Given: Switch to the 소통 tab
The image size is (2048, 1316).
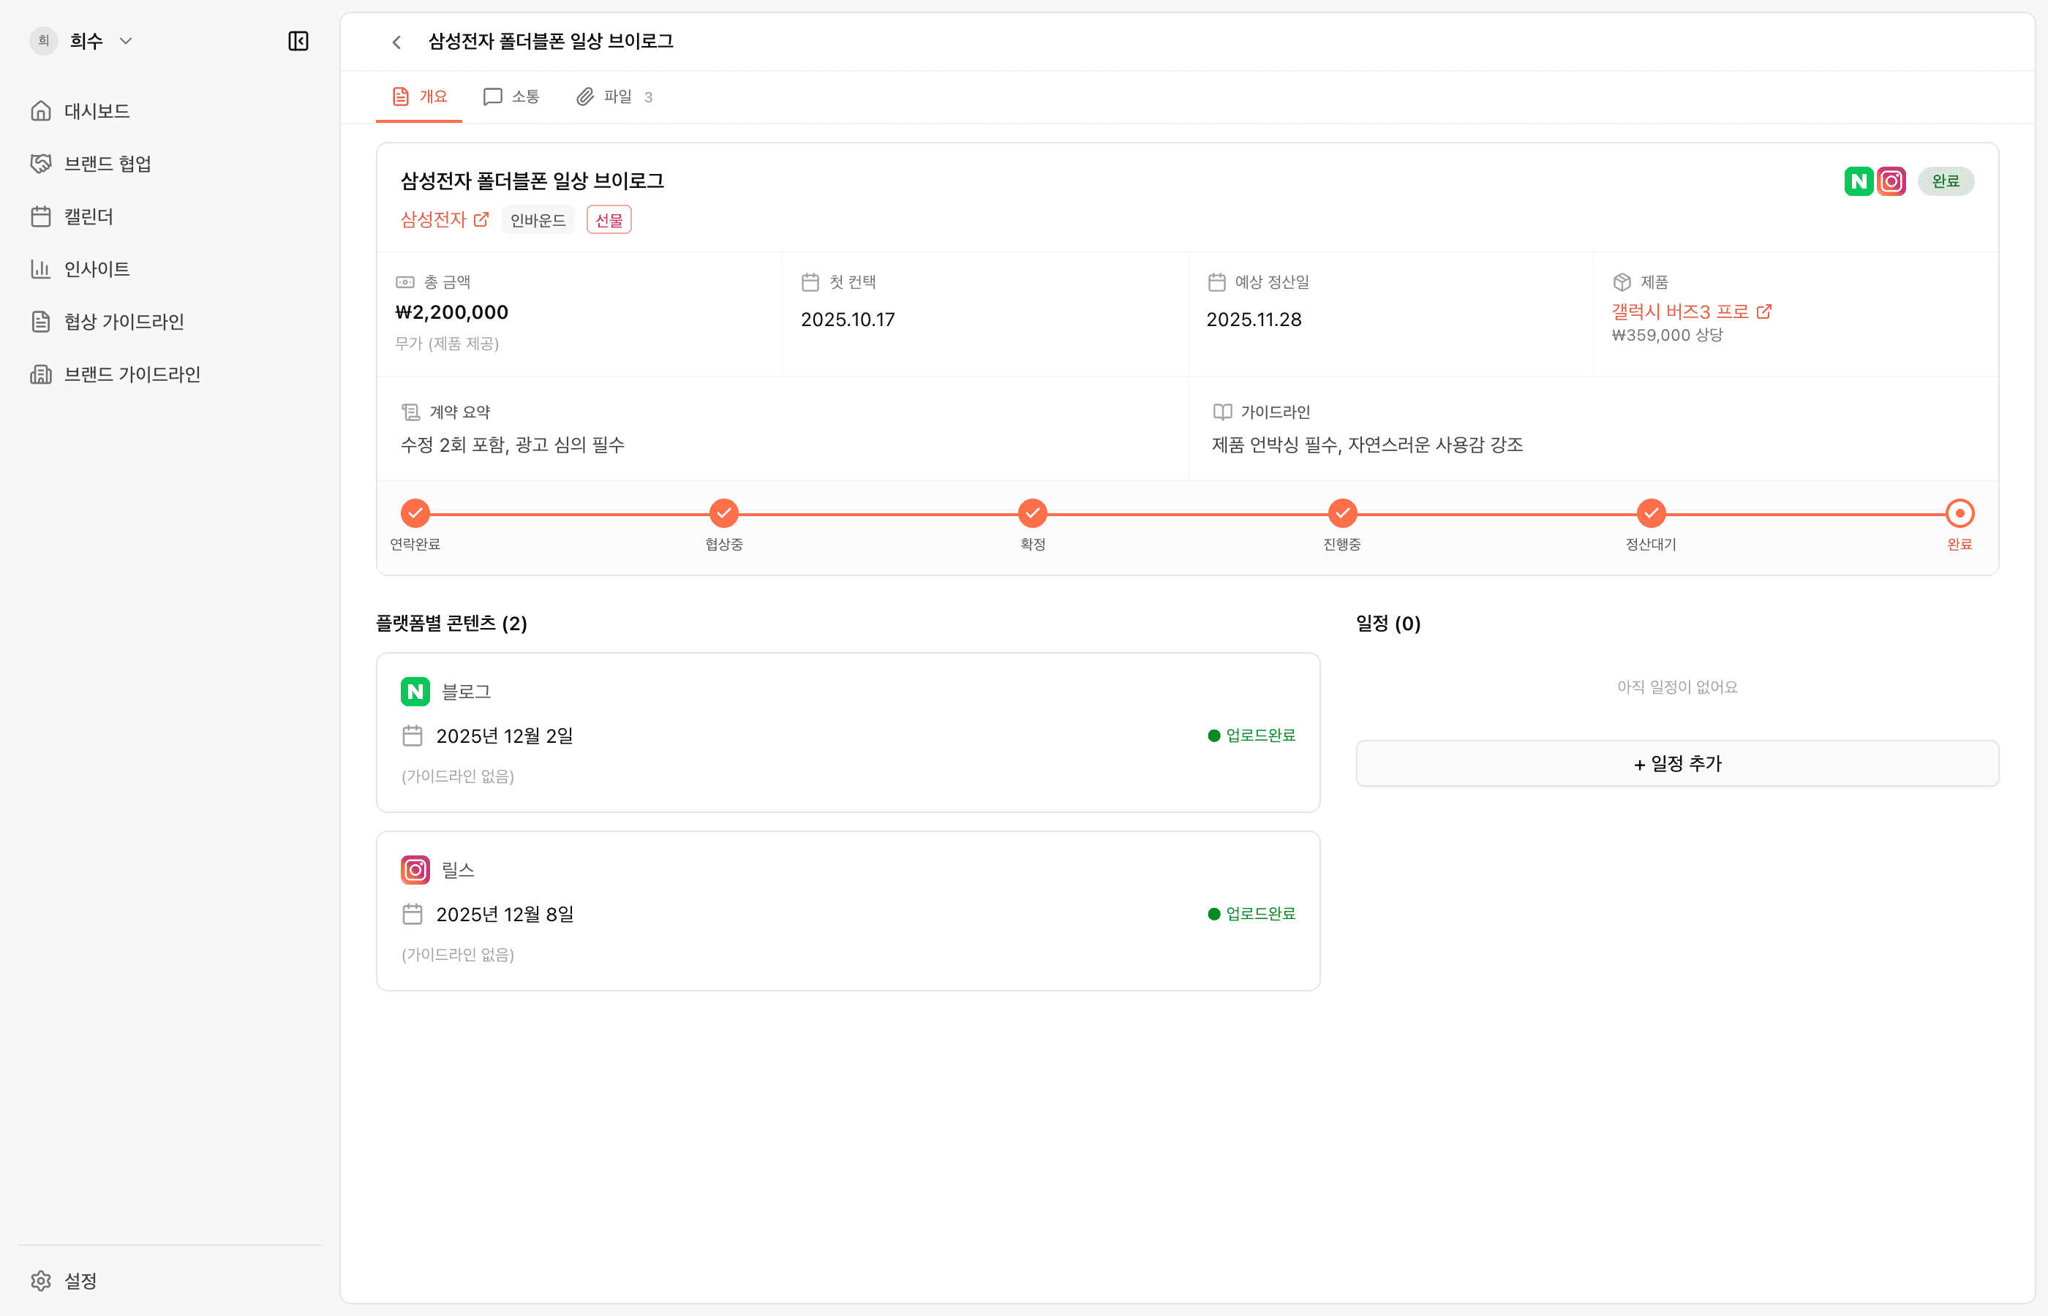Looking at the screenshot, I should coord(511,97).
